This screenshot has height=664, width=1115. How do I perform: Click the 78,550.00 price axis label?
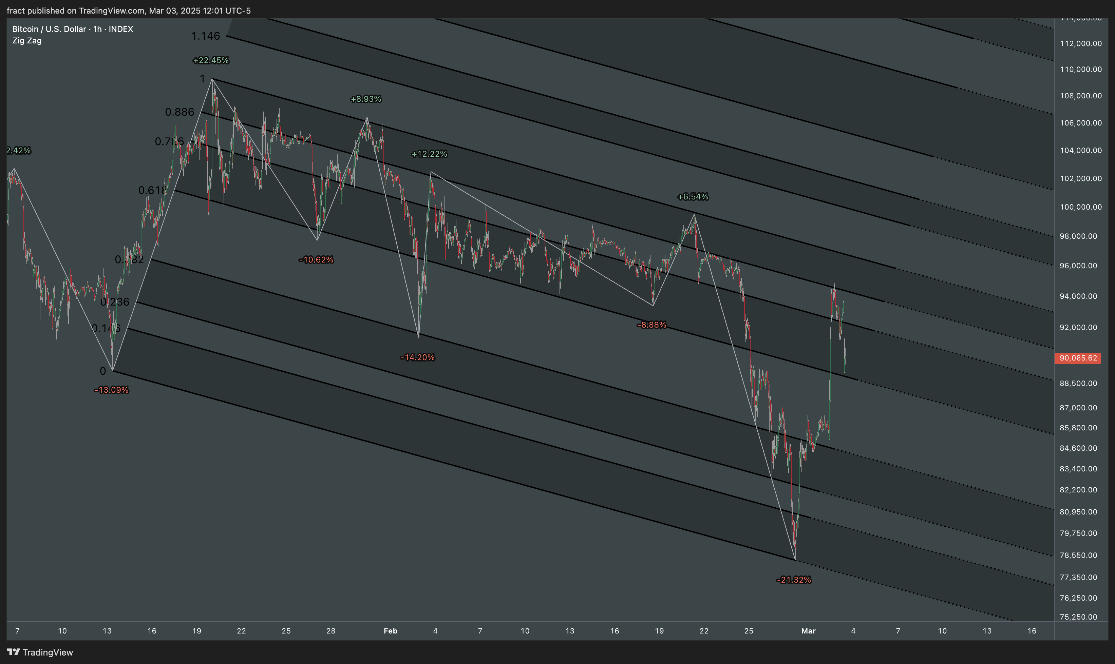tap(1079, 555)
